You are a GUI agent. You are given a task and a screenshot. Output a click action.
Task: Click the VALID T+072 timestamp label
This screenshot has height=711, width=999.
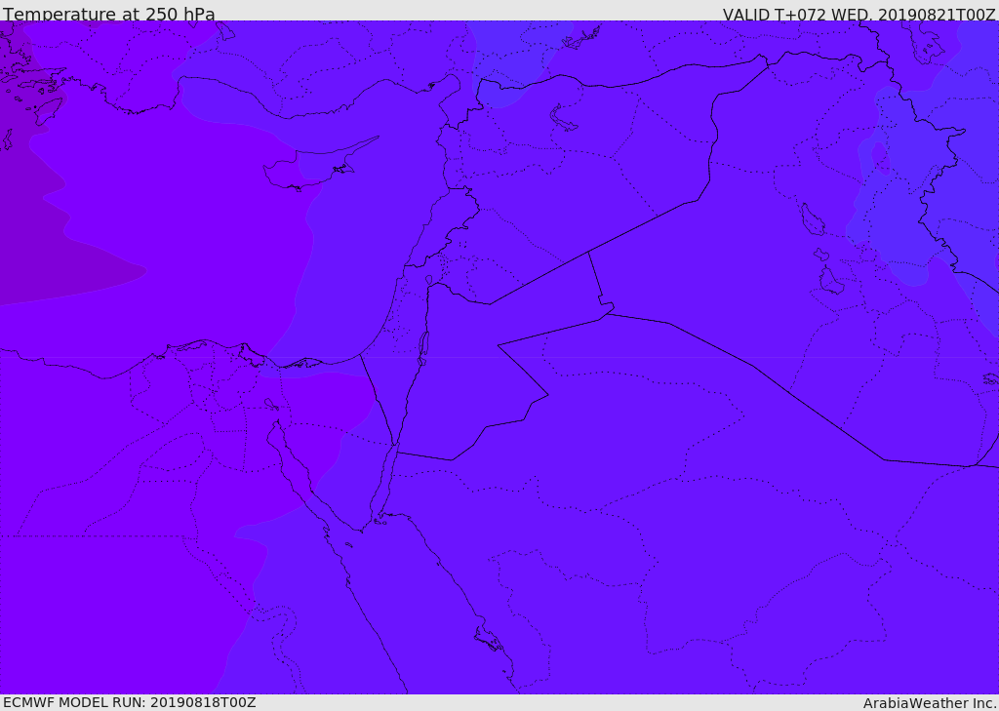tap(859, 14)
